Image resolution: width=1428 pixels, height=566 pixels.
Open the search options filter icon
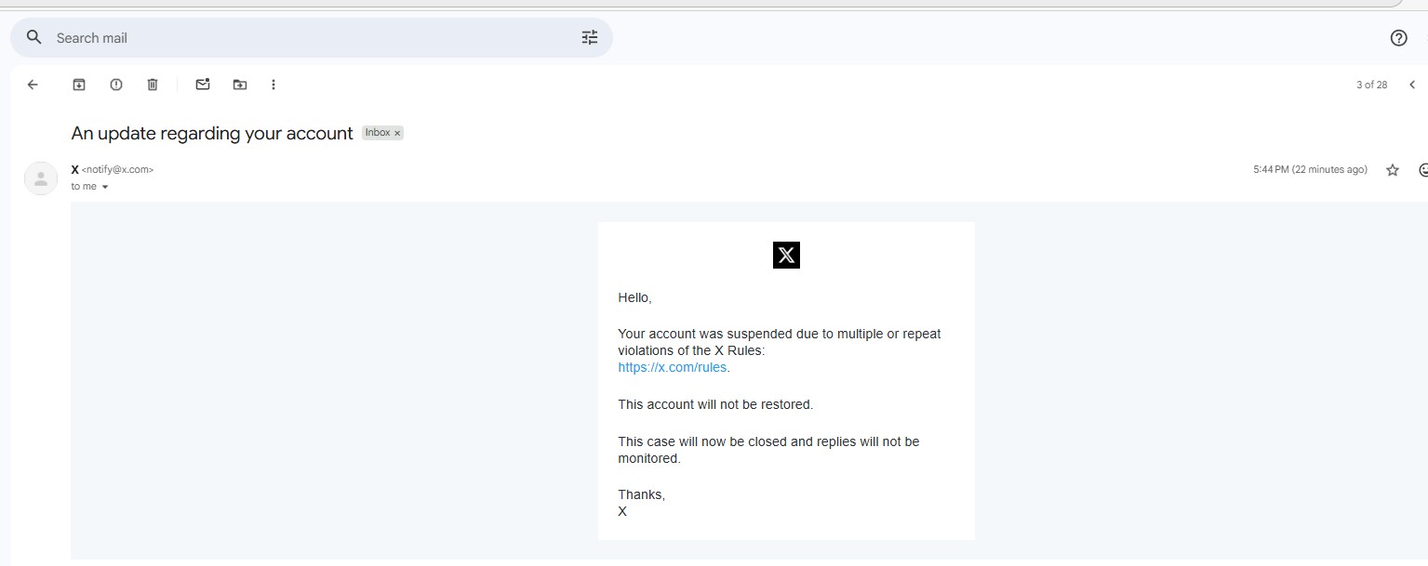(590, 37)
